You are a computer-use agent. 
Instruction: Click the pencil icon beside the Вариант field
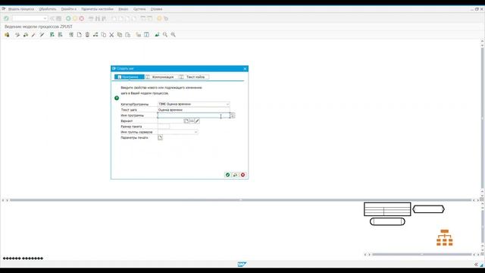197,121
